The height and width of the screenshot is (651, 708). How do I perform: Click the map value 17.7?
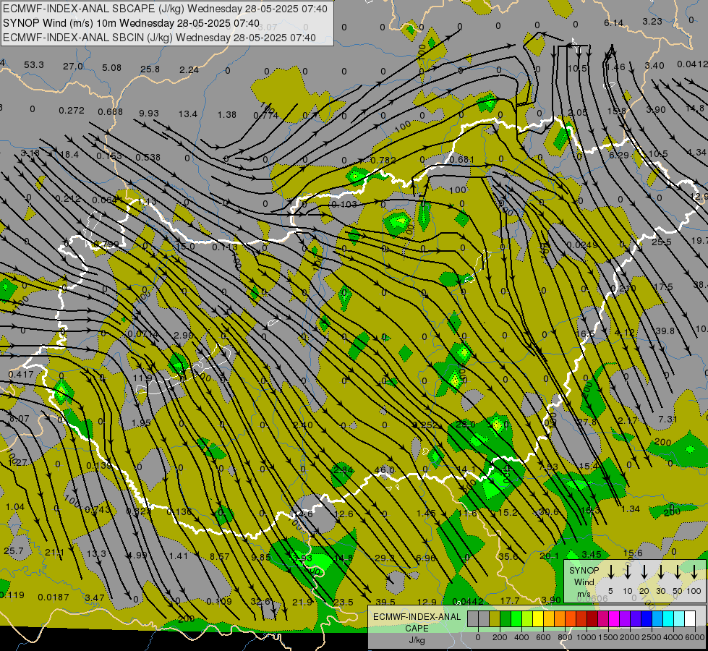(511, 600)
